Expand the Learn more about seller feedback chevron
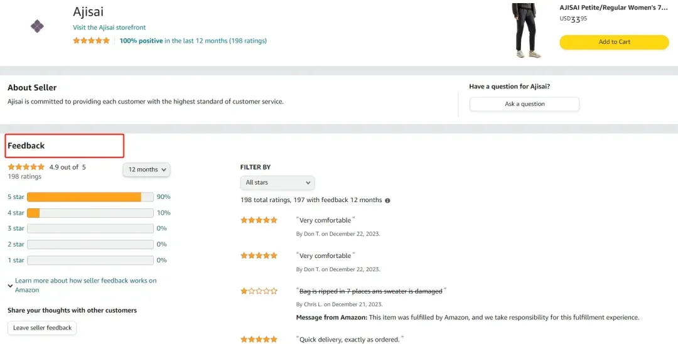 (x=10, y=286)
